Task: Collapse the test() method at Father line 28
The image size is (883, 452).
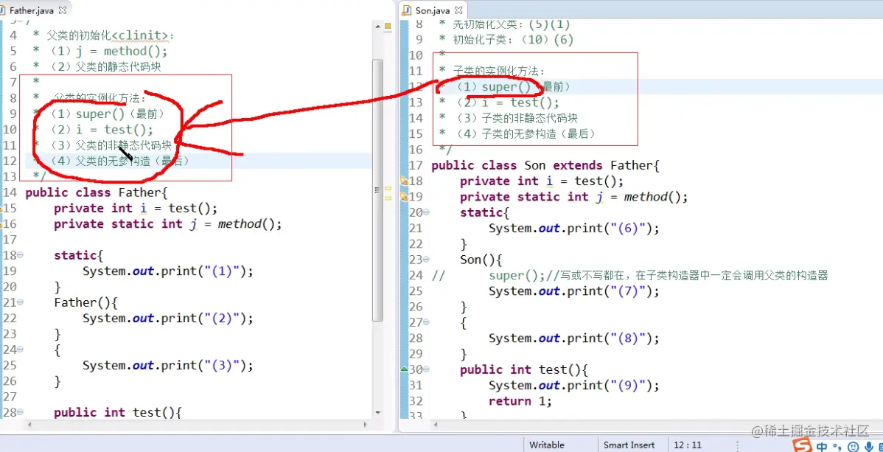Action: tap(21, 413)
